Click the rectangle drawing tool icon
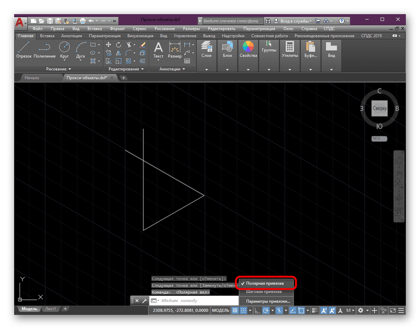Screen dimensions: 420x329 93,45
